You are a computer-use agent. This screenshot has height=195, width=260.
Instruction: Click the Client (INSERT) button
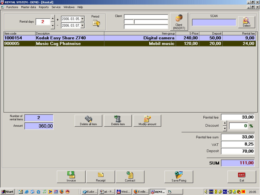click(179, 22)
